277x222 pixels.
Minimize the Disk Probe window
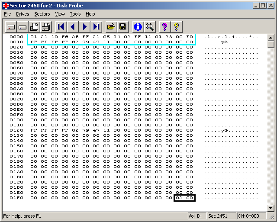(256, 6)
